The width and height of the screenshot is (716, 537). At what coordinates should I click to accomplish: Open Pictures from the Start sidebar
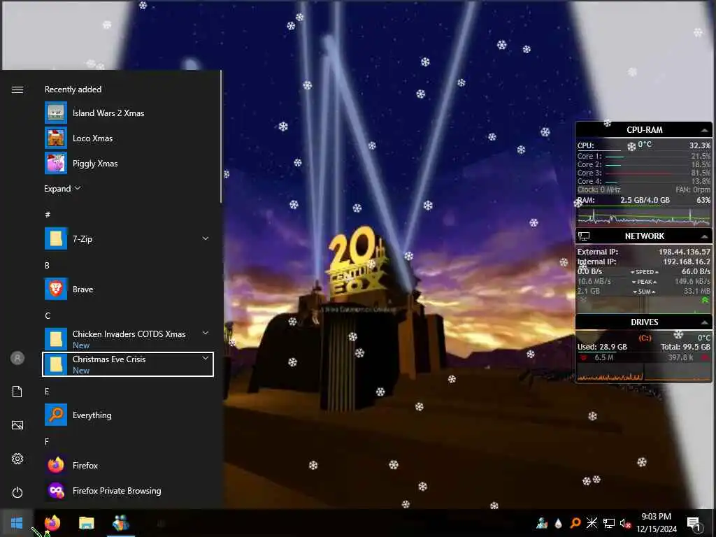pos(17,425)
